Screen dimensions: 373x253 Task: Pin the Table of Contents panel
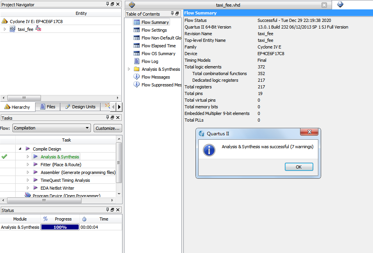click(172, 14)
